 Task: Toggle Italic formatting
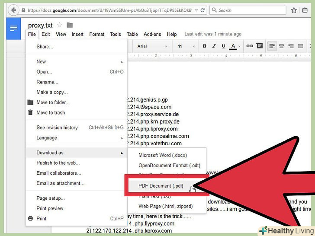coord(214,46)
